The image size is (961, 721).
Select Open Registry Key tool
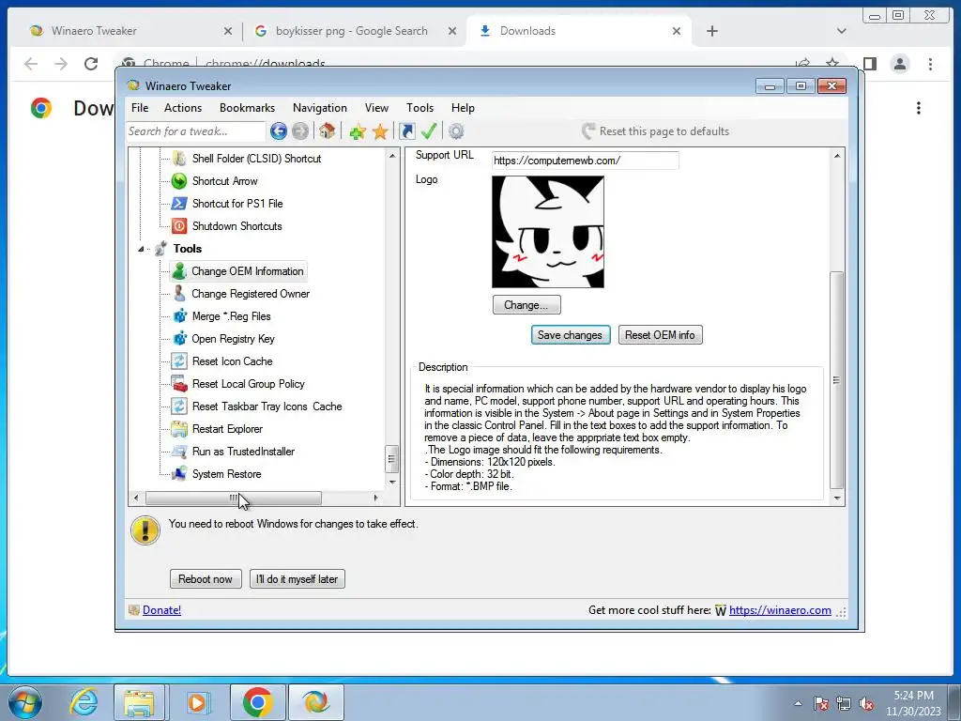coord(233,339)
